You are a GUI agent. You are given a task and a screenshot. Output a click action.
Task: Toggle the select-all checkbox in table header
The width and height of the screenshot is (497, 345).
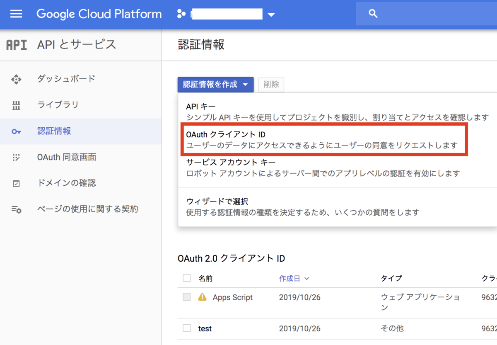[x=187, y=278]
